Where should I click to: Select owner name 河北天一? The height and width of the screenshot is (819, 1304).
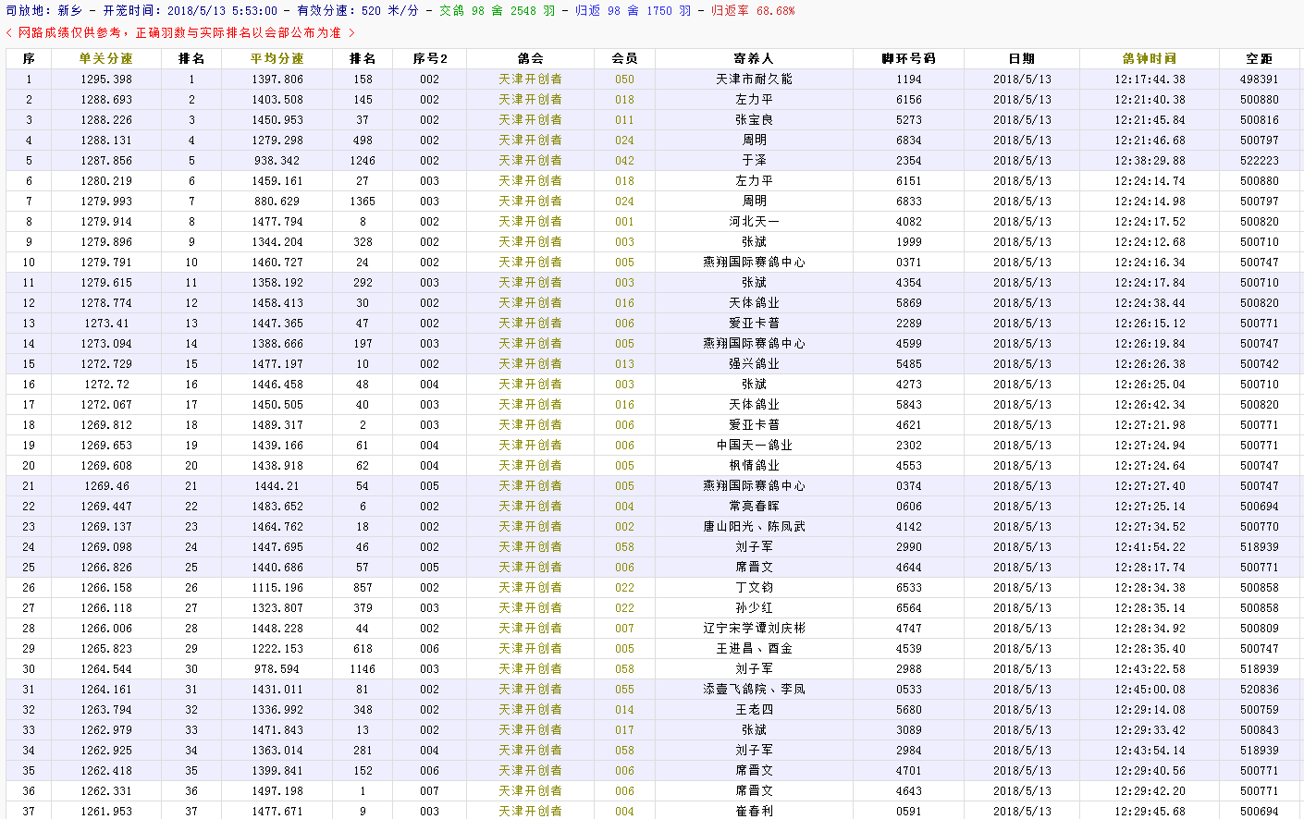click(754, 222)
